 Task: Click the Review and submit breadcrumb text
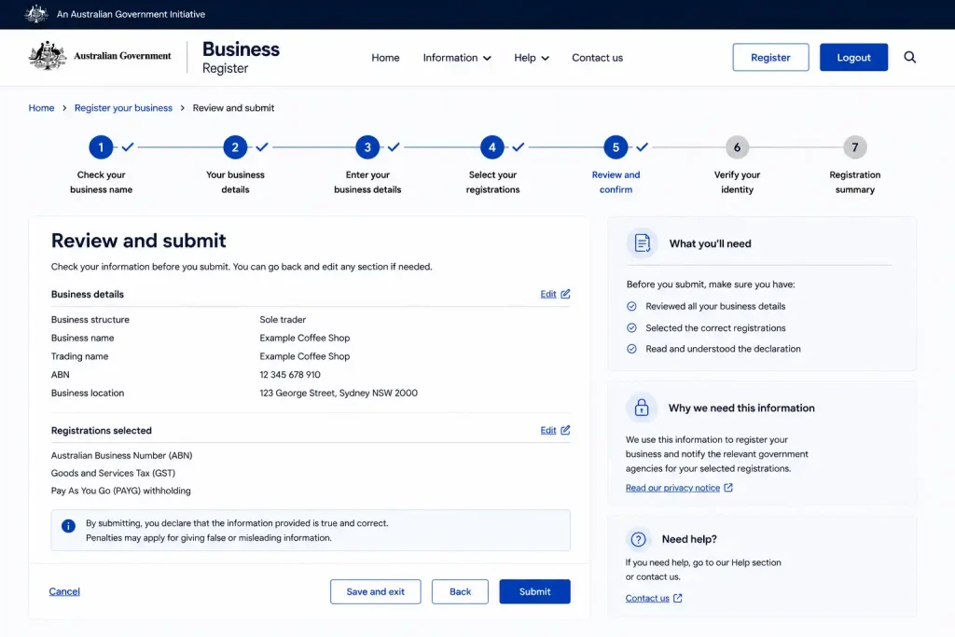(233, 108)
